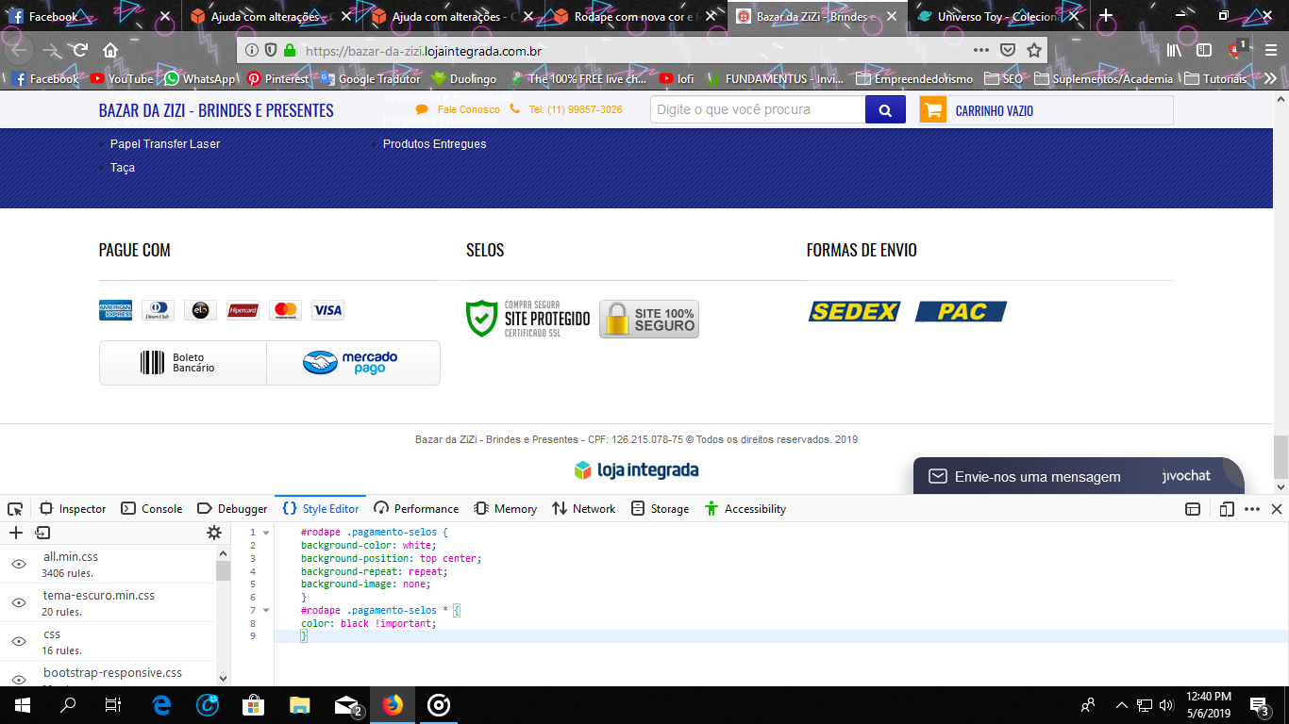This screenshot has width=1289, height=724.
Task: Collapse the CSS rule at line 7
Action: 266,611
